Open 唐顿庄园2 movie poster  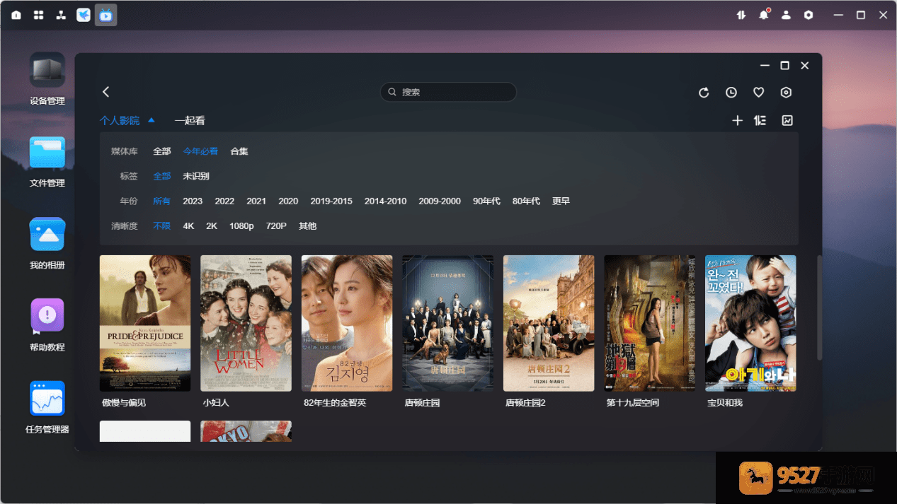pyautogui.click(x=549, y=323)
